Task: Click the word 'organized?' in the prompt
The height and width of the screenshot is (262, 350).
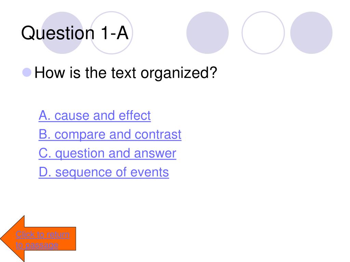Action: click(x=179, y=73)
